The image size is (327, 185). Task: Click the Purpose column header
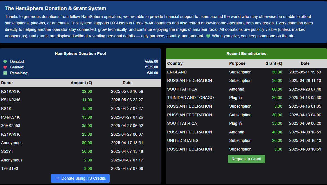237,63
